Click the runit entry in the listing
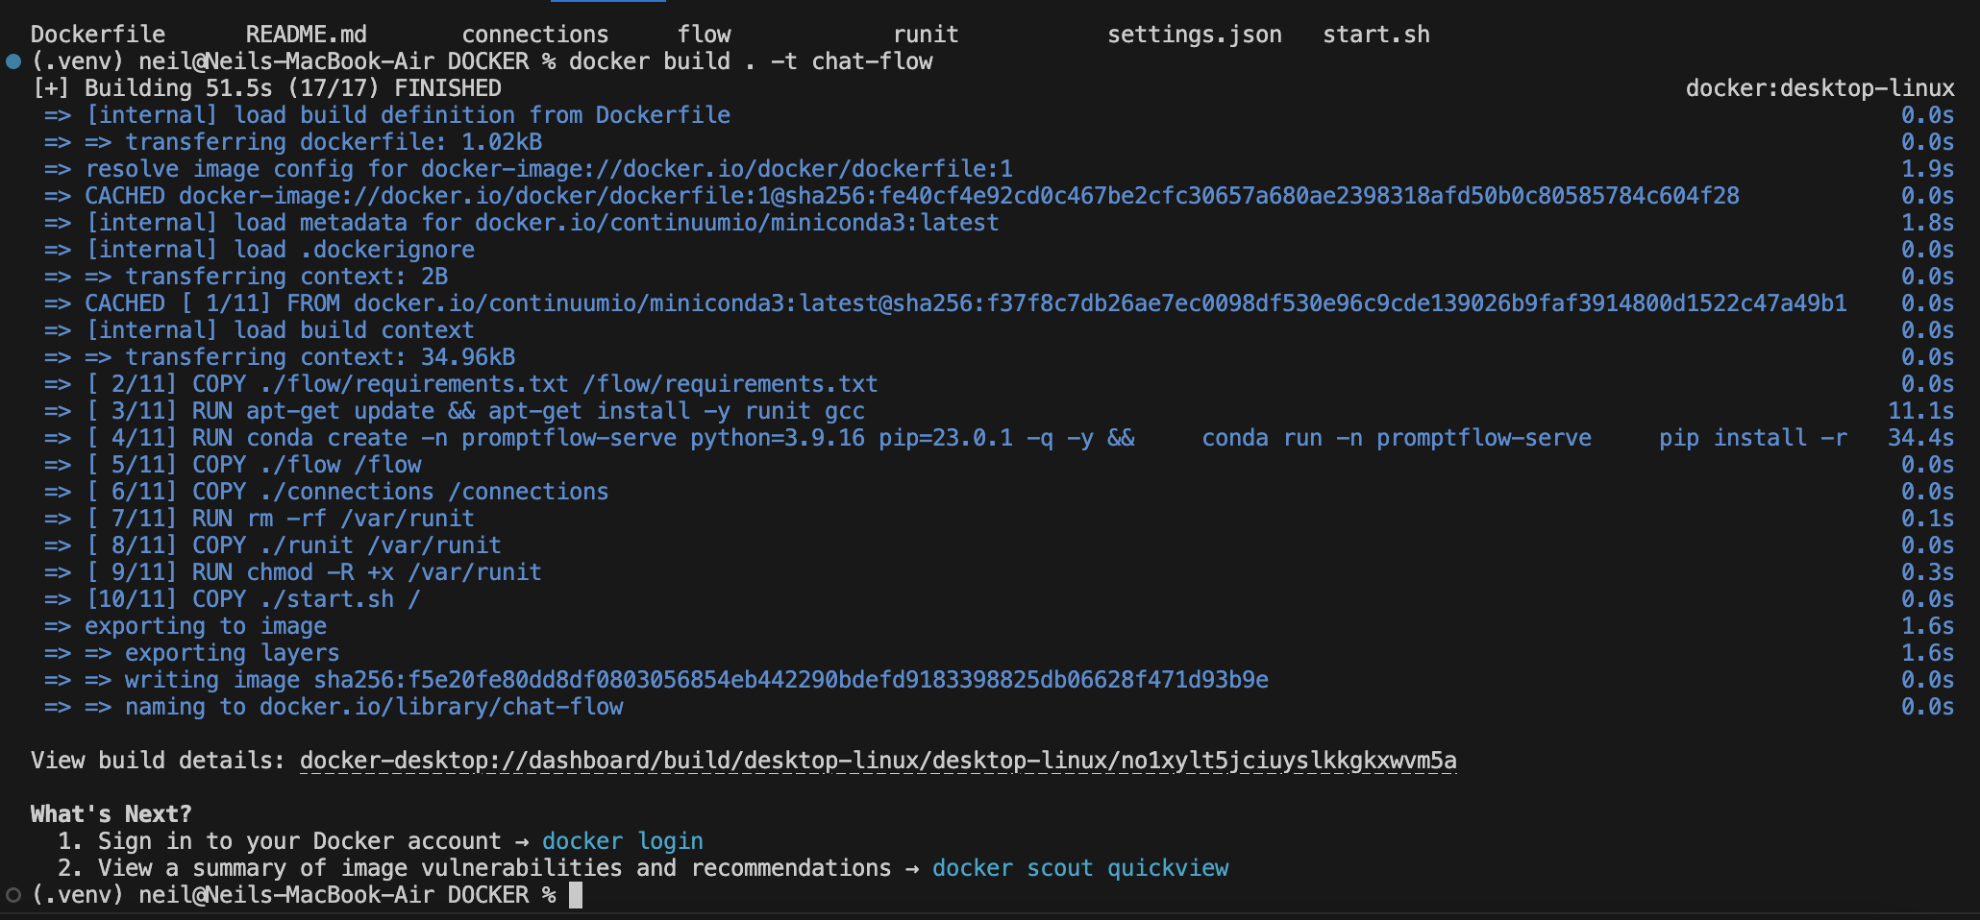Image resolution: width=1980 pixels, height=920 pixels. pyautogui.click(x=925, y=35)
